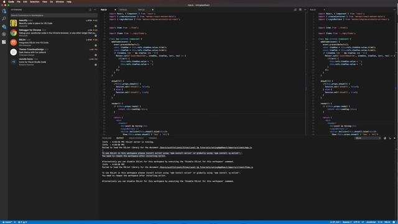
Task: Open the Code application menu
Action: click(11, 1)
